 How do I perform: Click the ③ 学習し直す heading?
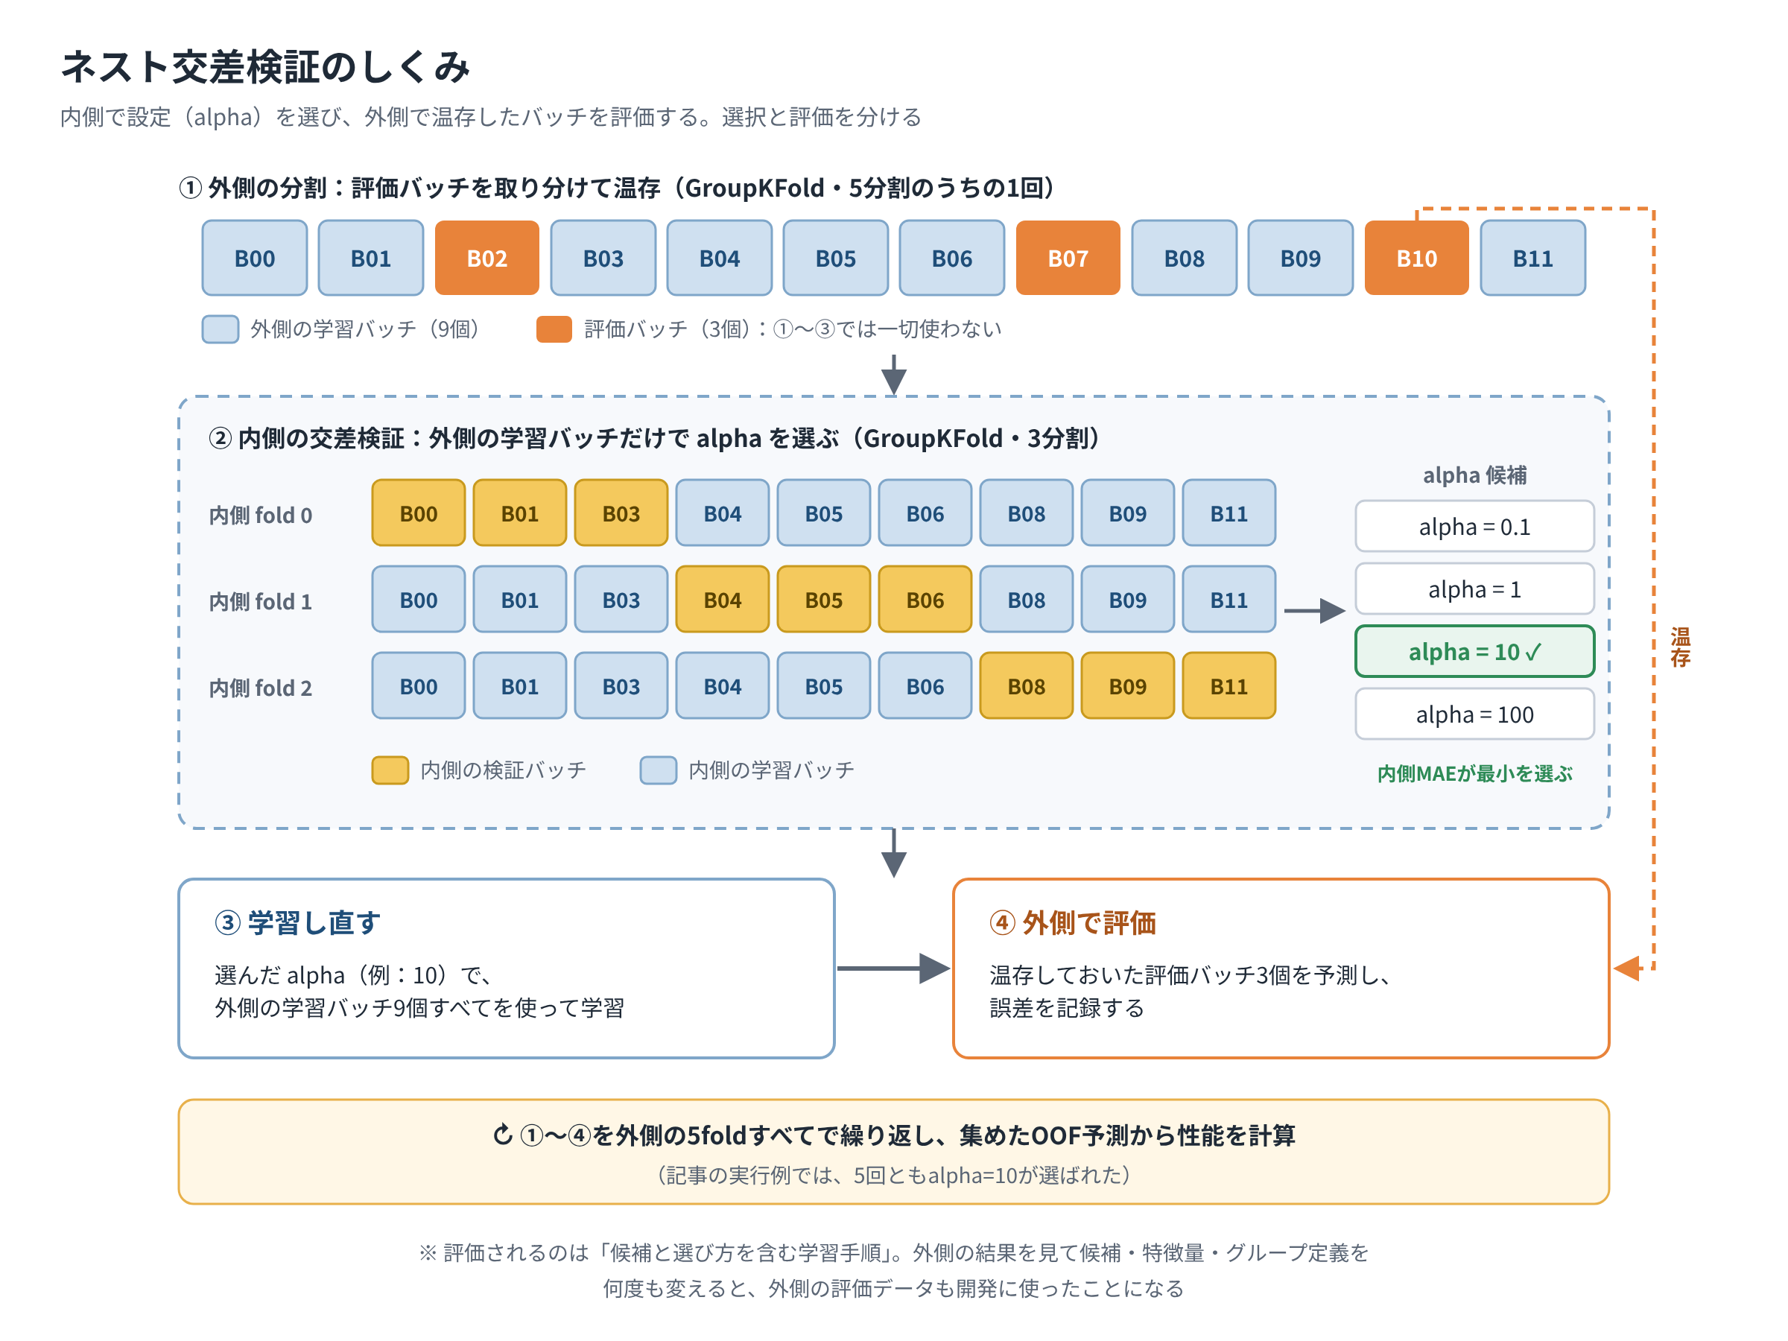[x=297, y=922]
